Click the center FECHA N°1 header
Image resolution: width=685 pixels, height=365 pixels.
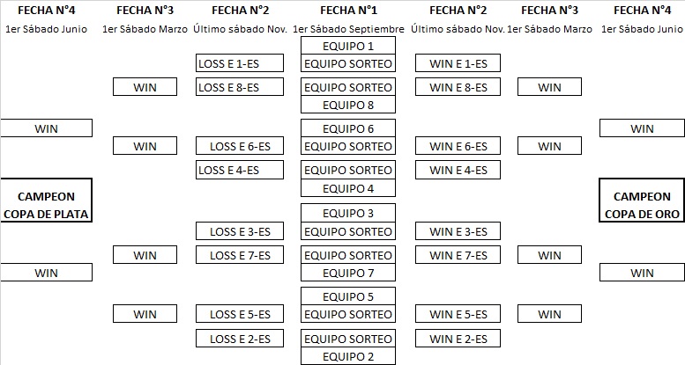[348, 10]
